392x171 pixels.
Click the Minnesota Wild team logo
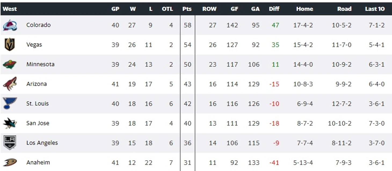tap(10, 64)
